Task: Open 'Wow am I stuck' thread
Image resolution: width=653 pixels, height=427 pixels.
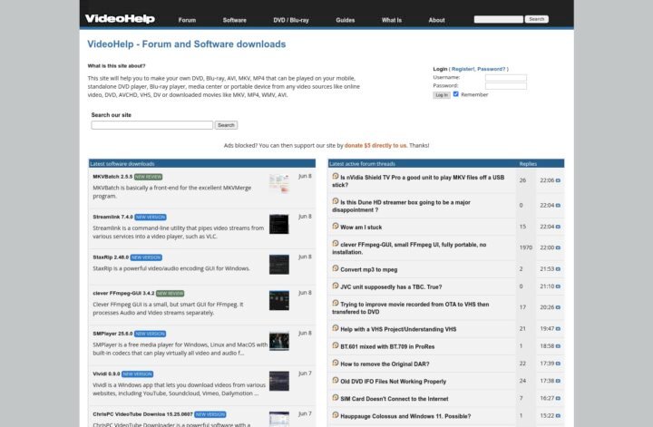Action: click(361, 228)
